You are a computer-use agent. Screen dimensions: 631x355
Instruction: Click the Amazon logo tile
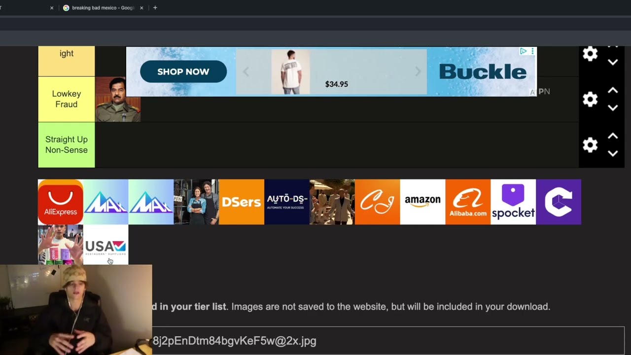click(422, 202)
